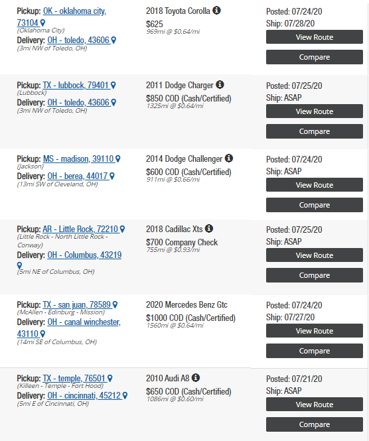Compare the Audi A8 listing
This screenshot has width=369, height=441.
pos(315,424)
